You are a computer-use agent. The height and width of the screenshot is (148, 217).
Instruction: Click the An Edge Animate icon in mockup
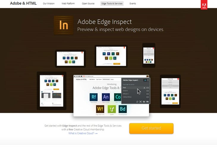click(106, 97)
